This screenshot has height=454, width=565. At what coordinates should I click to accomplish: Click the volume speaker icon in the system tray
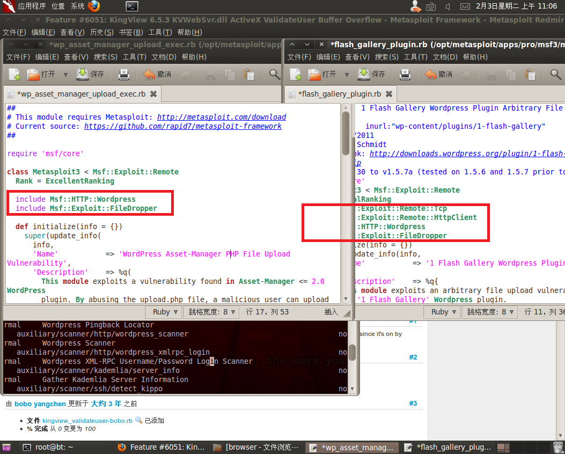pos(449,6)
